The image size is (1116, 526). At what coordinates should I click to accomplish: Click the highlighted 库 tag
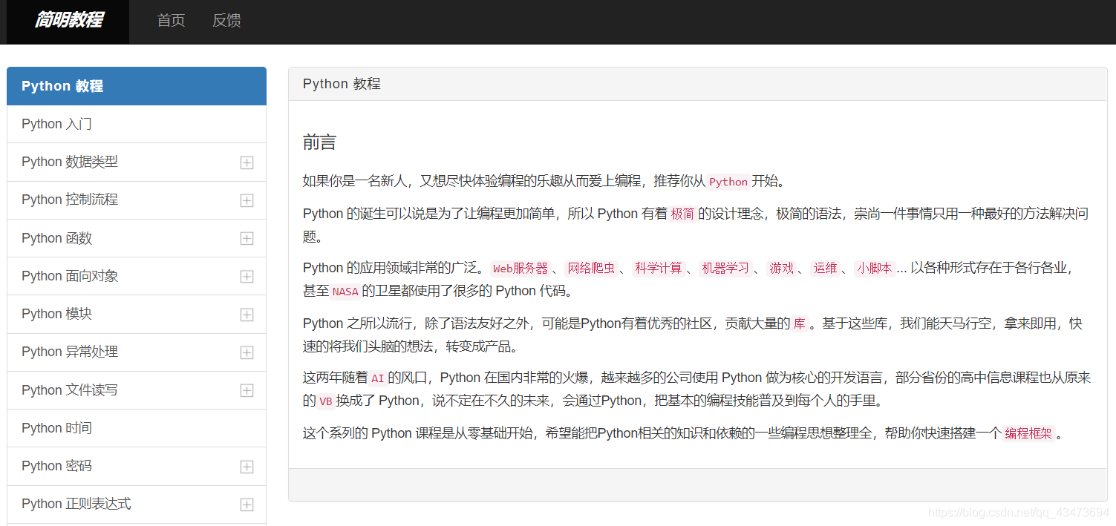(799, 324)
